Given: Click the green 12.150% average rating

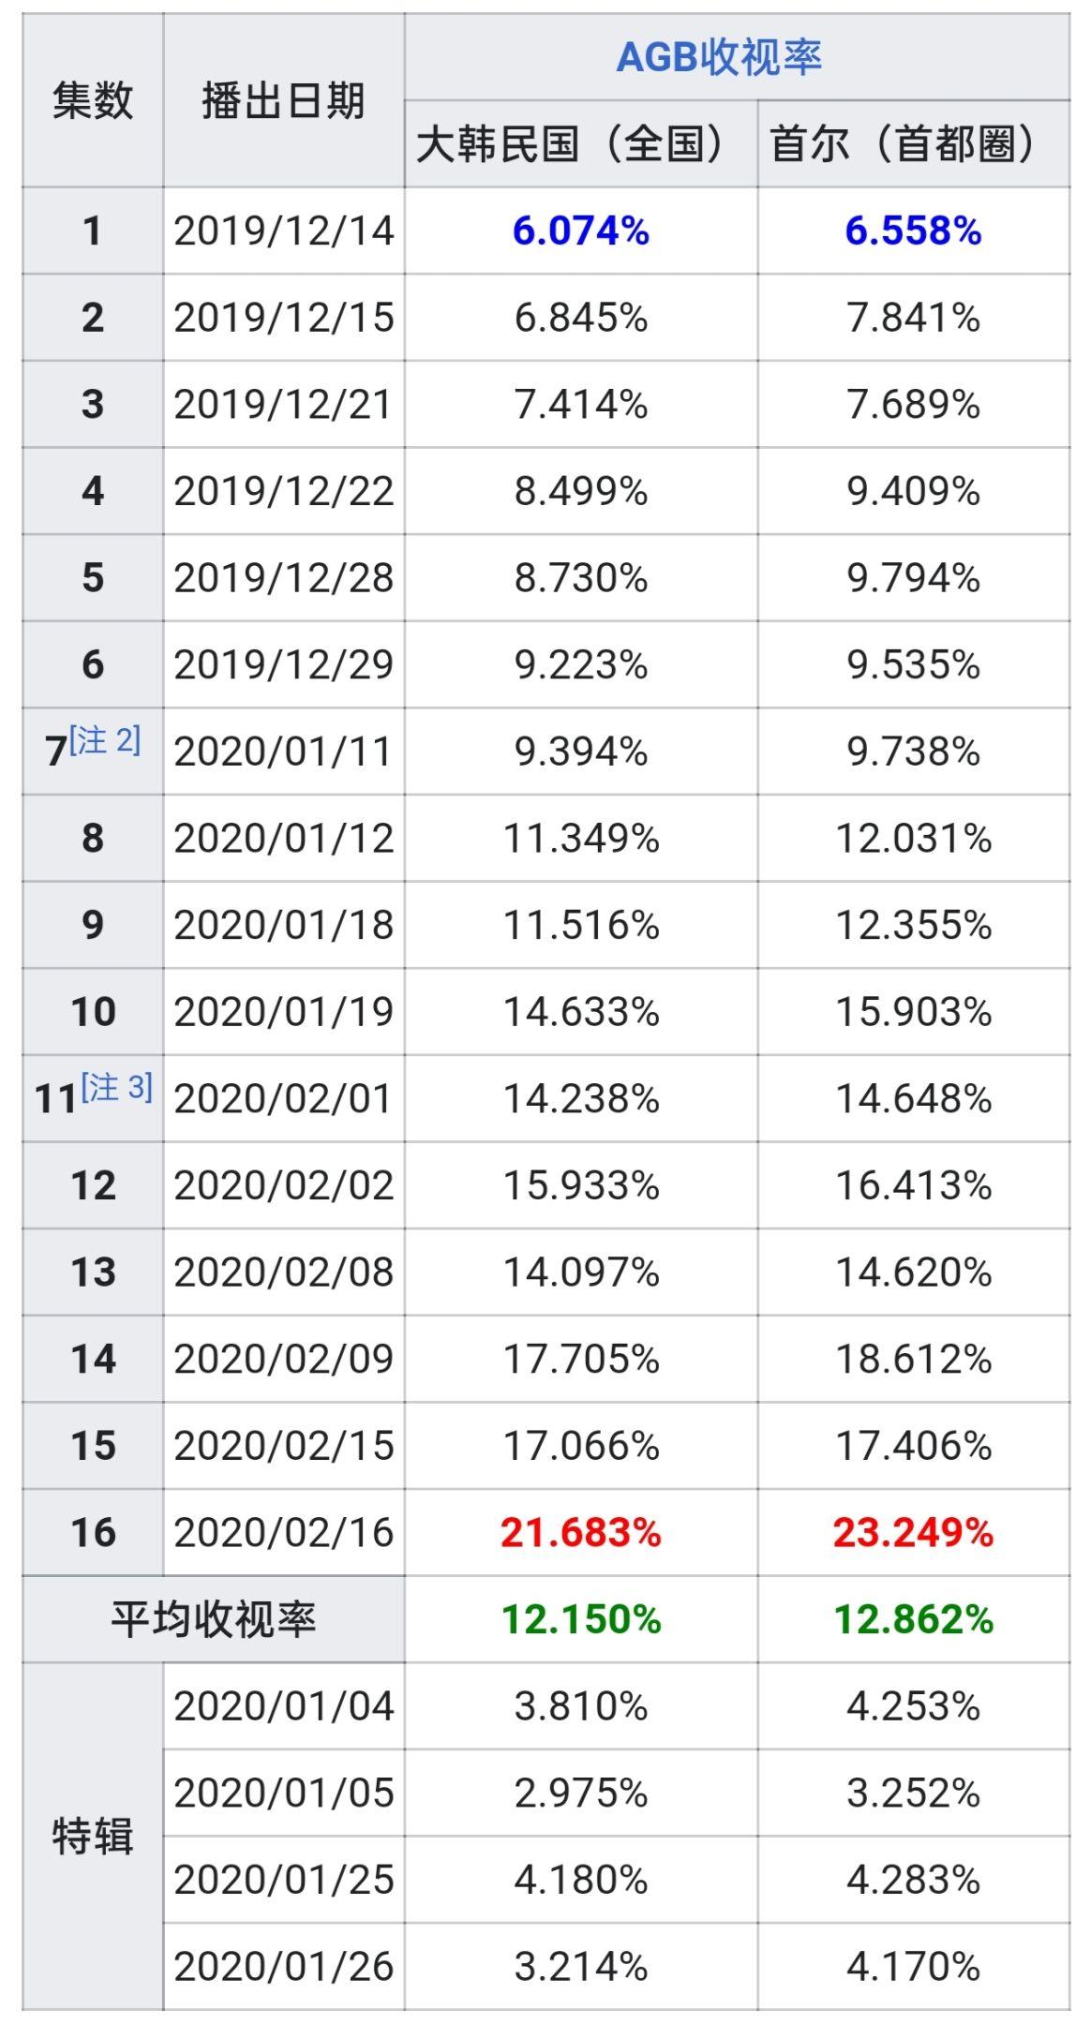Looking at the screenshot, I should [x=581, y=1620].
